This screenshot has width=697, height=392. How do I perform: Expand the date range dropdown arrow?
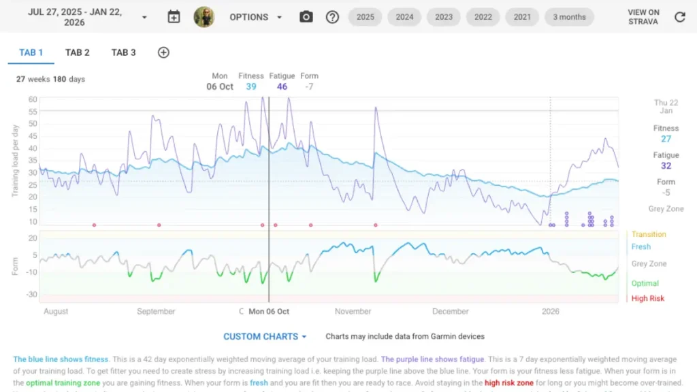point(144,17)
